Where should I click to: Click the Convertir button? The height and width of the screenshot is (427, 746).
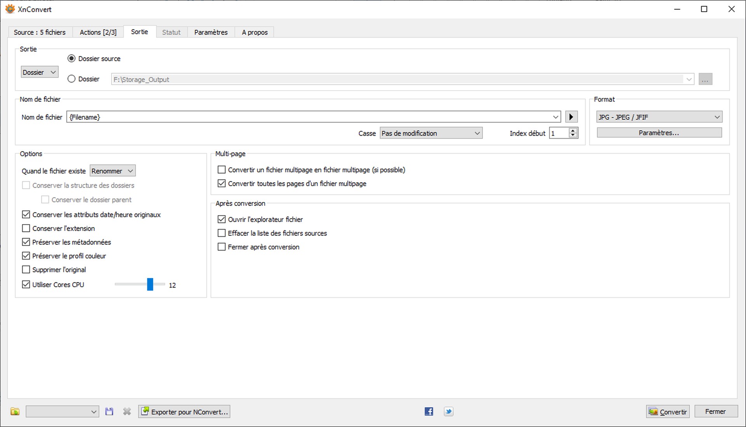point(668,411)
